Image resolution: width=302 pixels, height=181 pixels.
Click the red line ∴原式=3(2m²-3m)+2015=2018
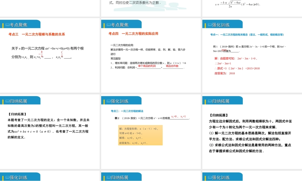click(237, 68)
